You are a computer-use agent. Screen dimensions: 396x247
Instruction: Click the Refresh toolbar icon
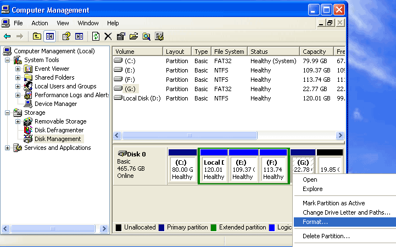(96, 37)
